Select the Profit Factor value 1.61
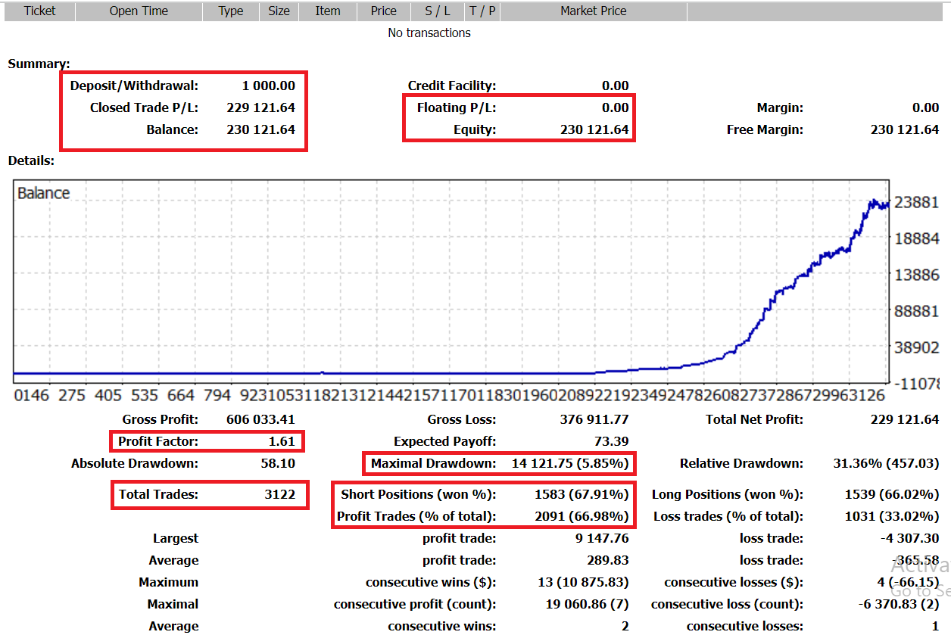The image size is (951, 635). (281, 441)
